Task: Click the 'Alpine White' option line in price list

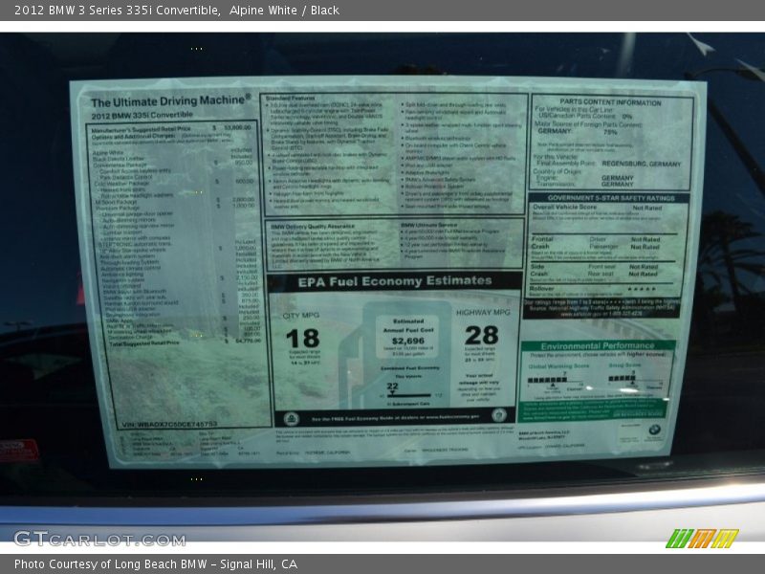Action: [x=173, y=152]
